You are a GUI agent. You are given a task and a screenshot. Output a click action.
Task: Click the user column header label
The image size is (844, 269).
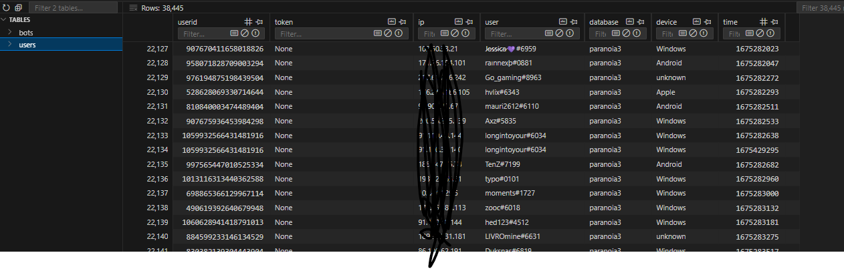pos(492,22)
